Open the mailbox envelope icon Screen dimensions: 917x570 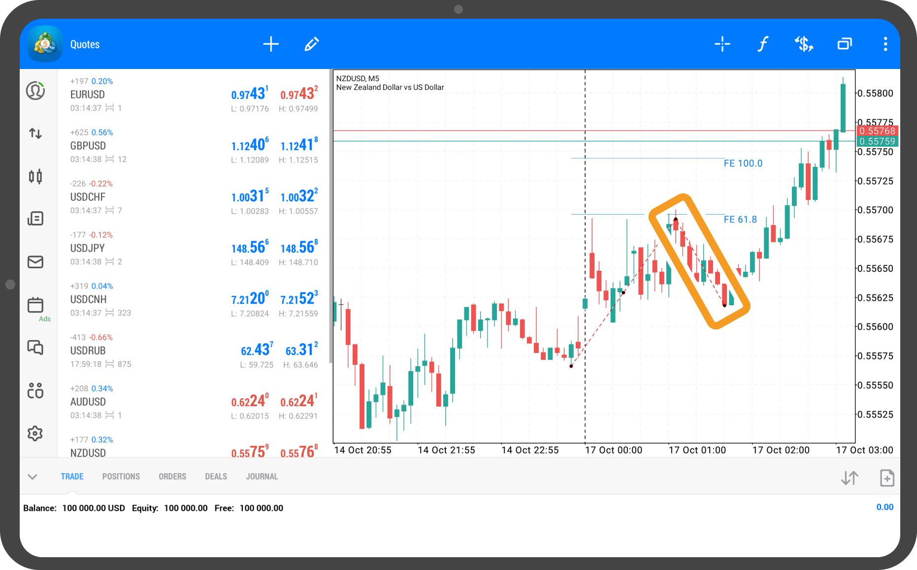(x=35, y=262)
